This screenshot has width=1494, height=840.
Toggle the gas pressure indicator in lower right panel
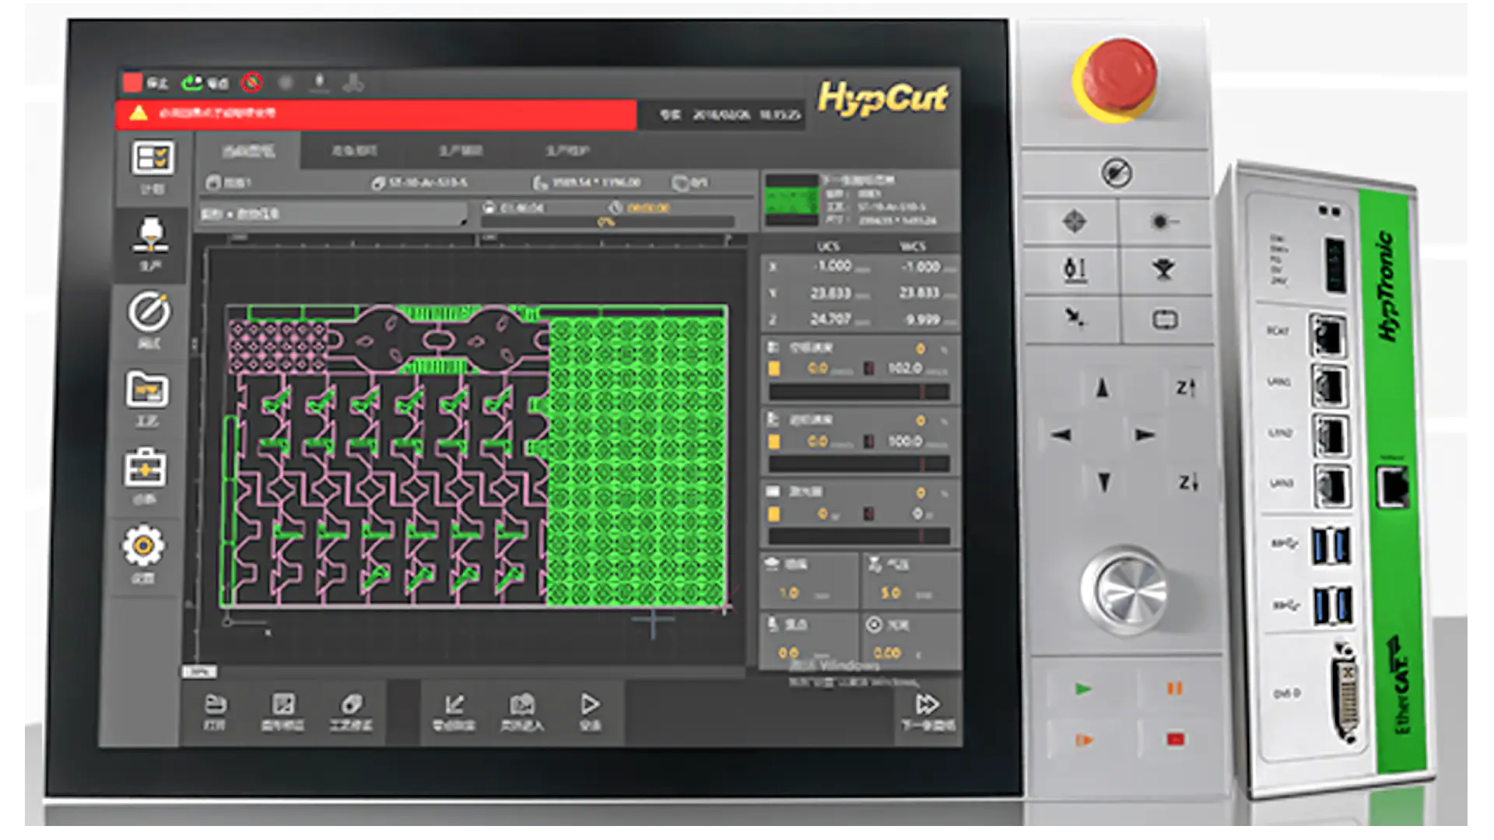[x=909, y=579]
